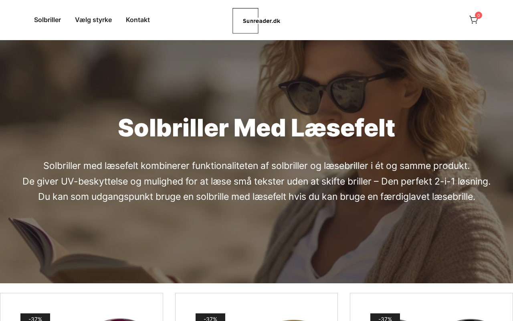The height and width of the screenshot is (321, 513).
Task: Click the sentence starting 'Solbriller med læsefelt kombinerer'
Action: 256,166
